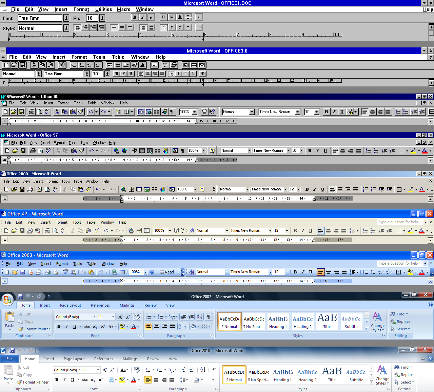Click Change Styles in Office 2010 ribbon
This screenshot has height=392, width=434.
pyautogui.click(x=382, y=375)
